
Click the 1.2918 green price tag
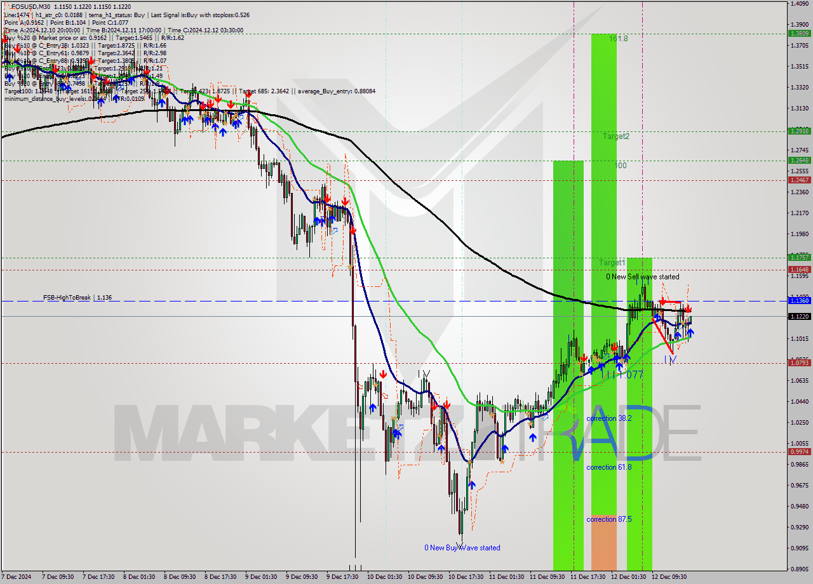point(799,131)
